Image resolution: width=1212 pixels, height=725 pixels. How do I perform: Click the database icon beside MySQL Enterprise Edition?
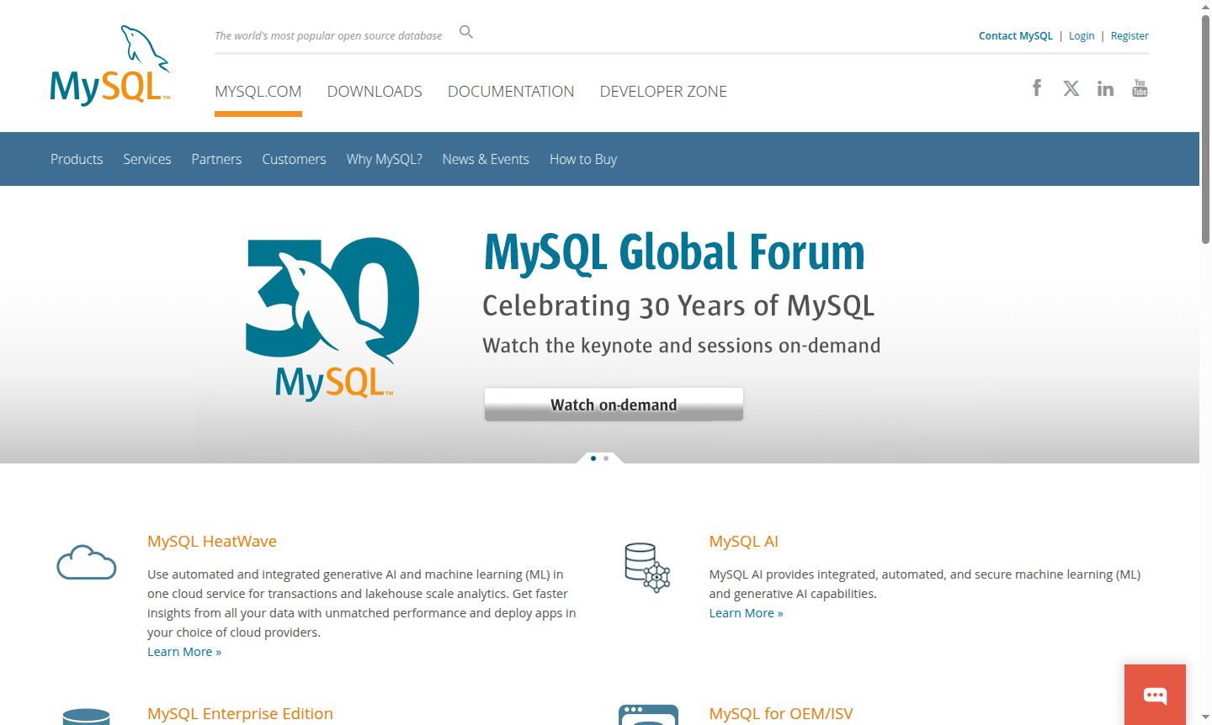(87, 717)
